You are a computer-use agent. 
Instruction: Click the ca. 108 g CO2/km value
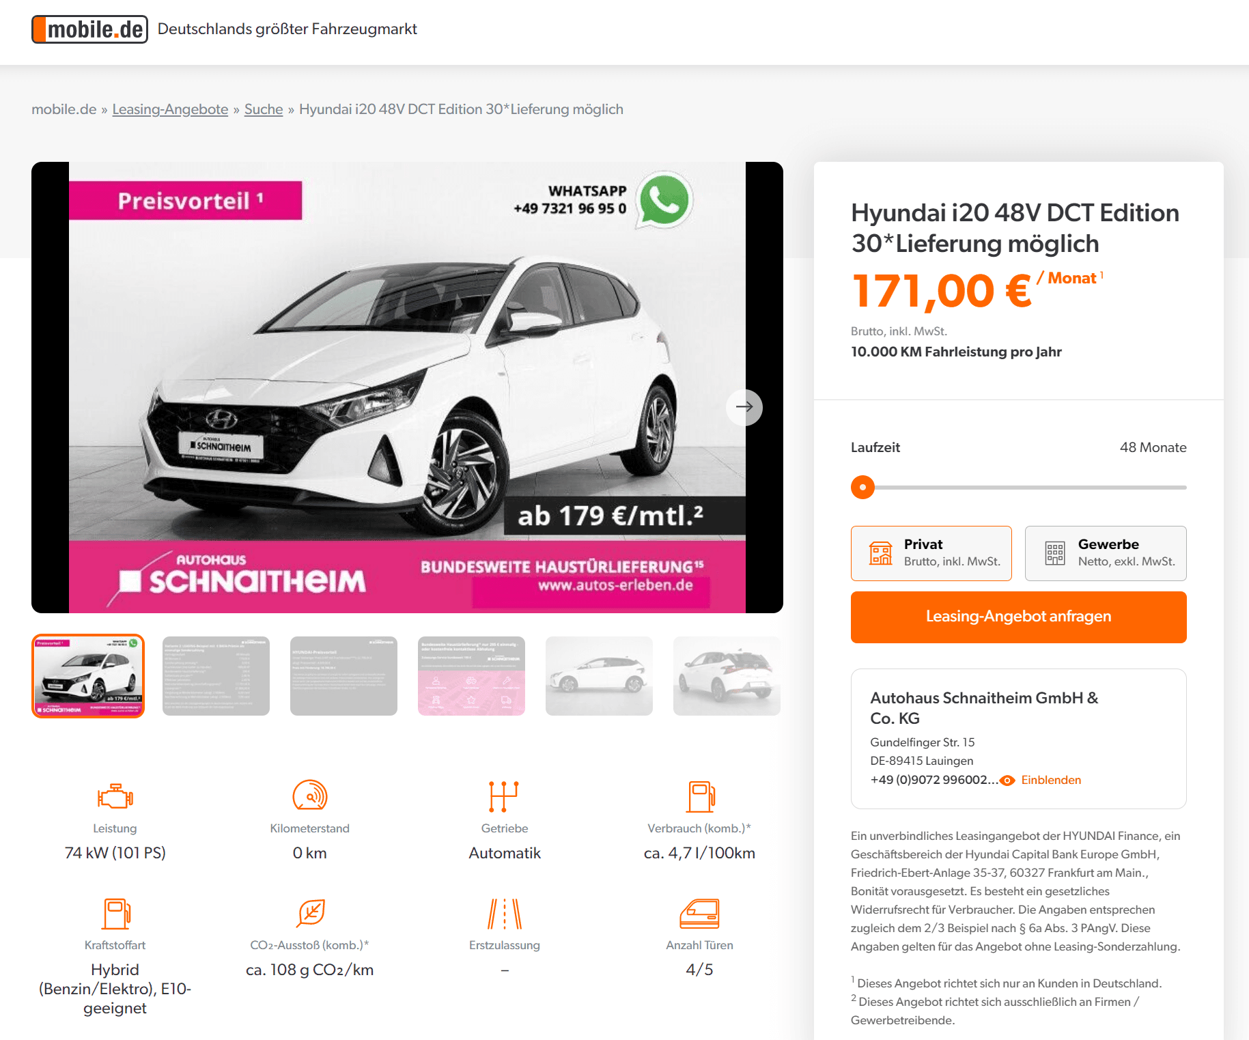tap(309, 970)
